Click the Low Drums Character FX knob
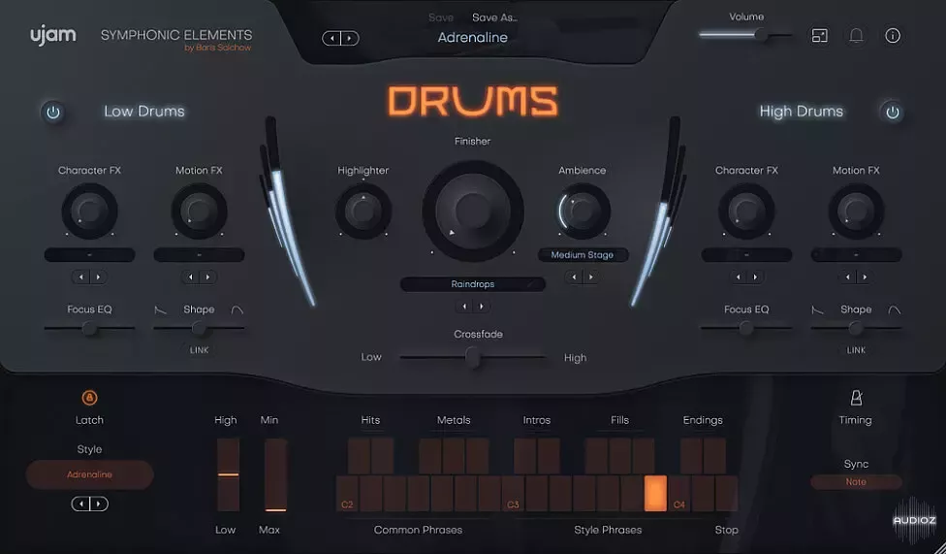Viewport: 946px width, 554px height. coord(89,211)
